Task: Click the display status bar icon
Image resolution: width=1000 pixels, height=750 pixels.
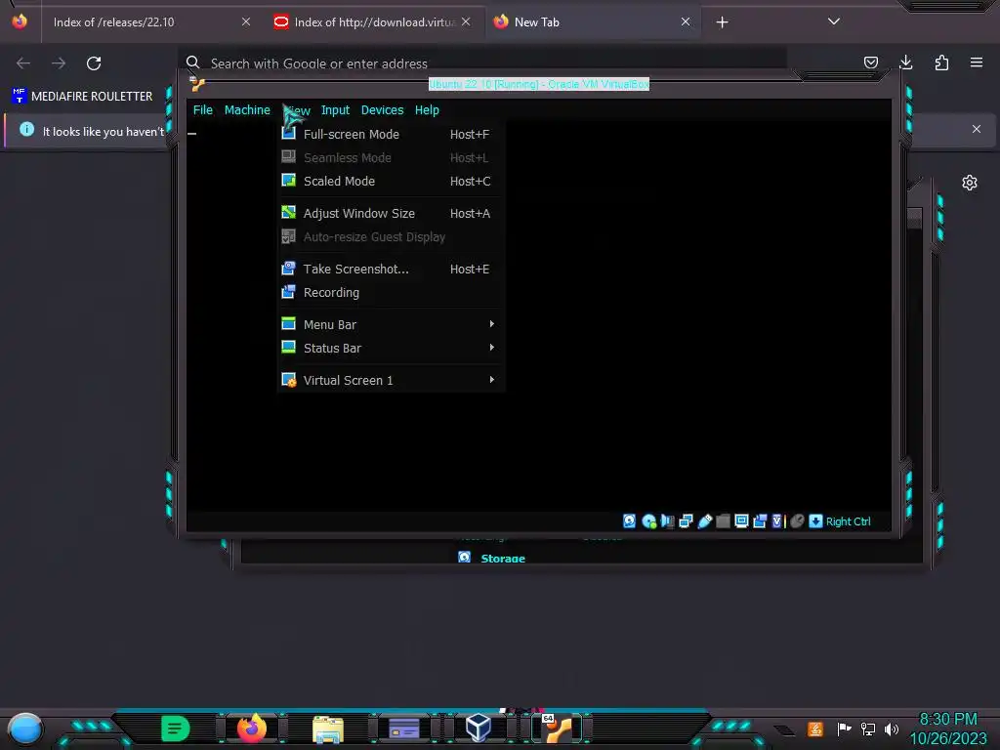Action: pyautogui.click(x=741, y=521)
